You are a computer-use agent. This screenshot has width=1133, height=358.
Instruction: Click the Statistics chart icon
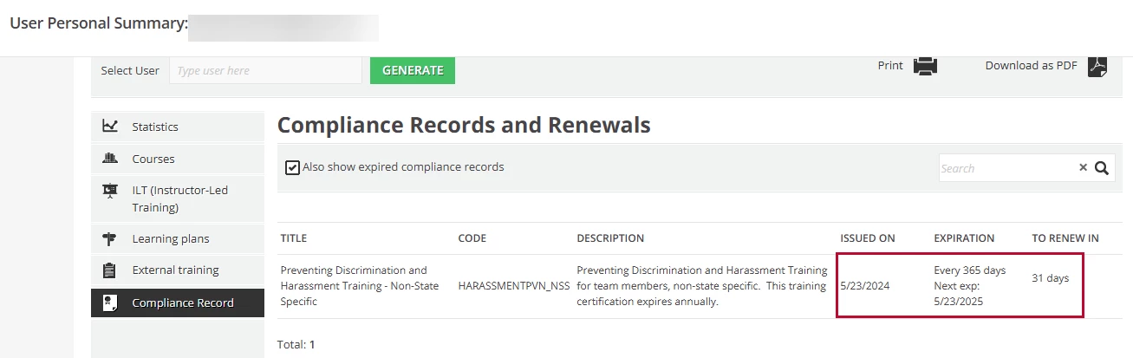[x=110, y=127]
